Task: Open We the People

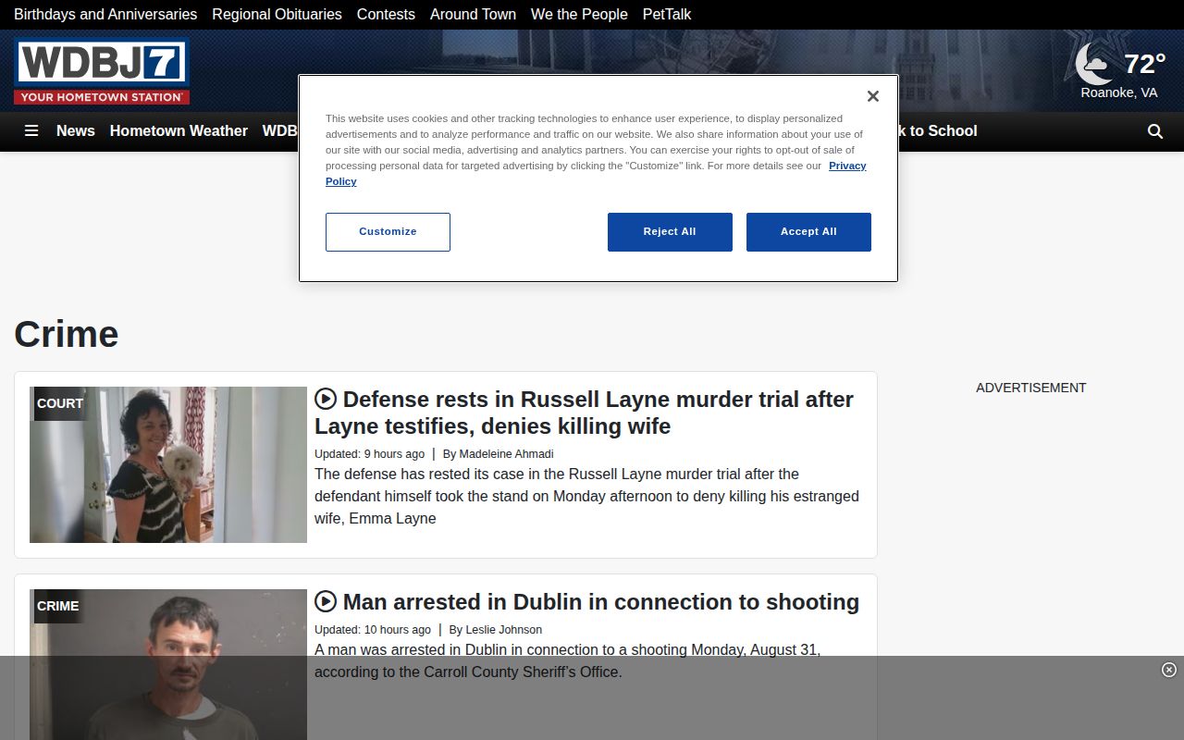Action: coord(579,14)
